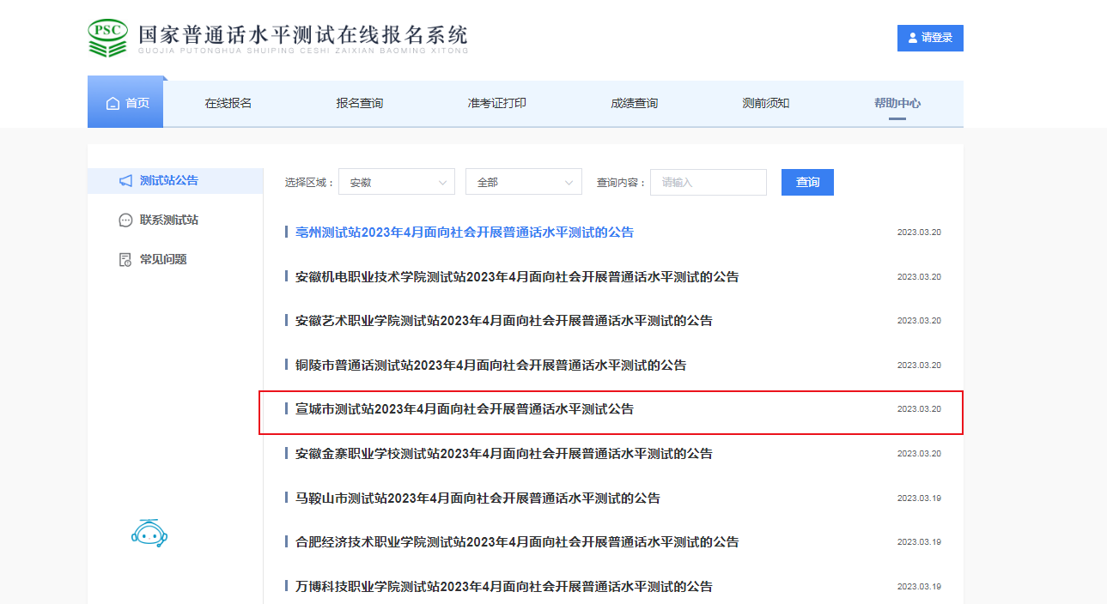Open the 帮助中心 tab
The height and width of the screenshot is (604, 1107).
click(897, 103)
